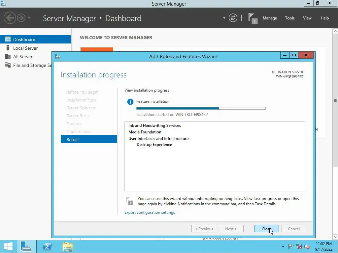Image resolution: width=338 pixels, height=253 pixels.
Task: Open the Help menu
Action: tap(324, 18)
